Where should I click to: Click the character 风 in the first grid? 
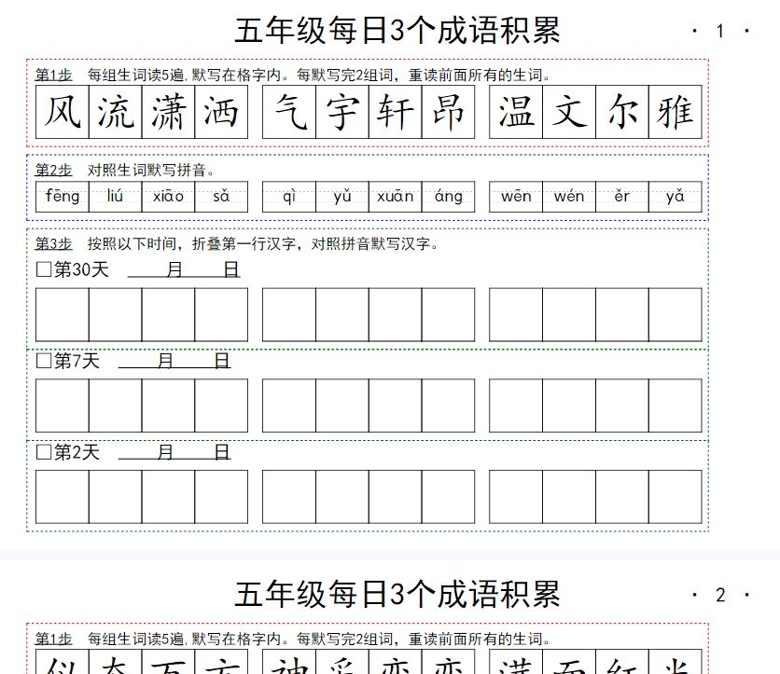[x=63, y=112]
